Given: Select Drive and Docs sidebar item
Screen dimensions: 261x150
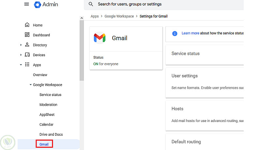Looking at the screenshot, I should point(51,134).
